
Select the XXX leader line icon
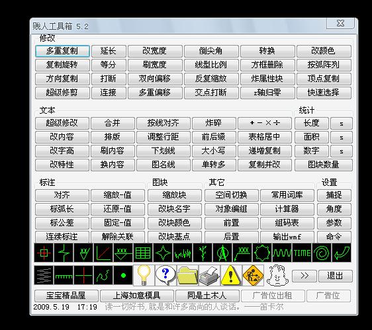point(242,253)
